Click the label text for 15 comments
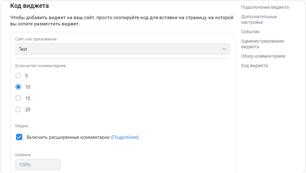Viewport: 306px width, 173px height. pos(28,98)
